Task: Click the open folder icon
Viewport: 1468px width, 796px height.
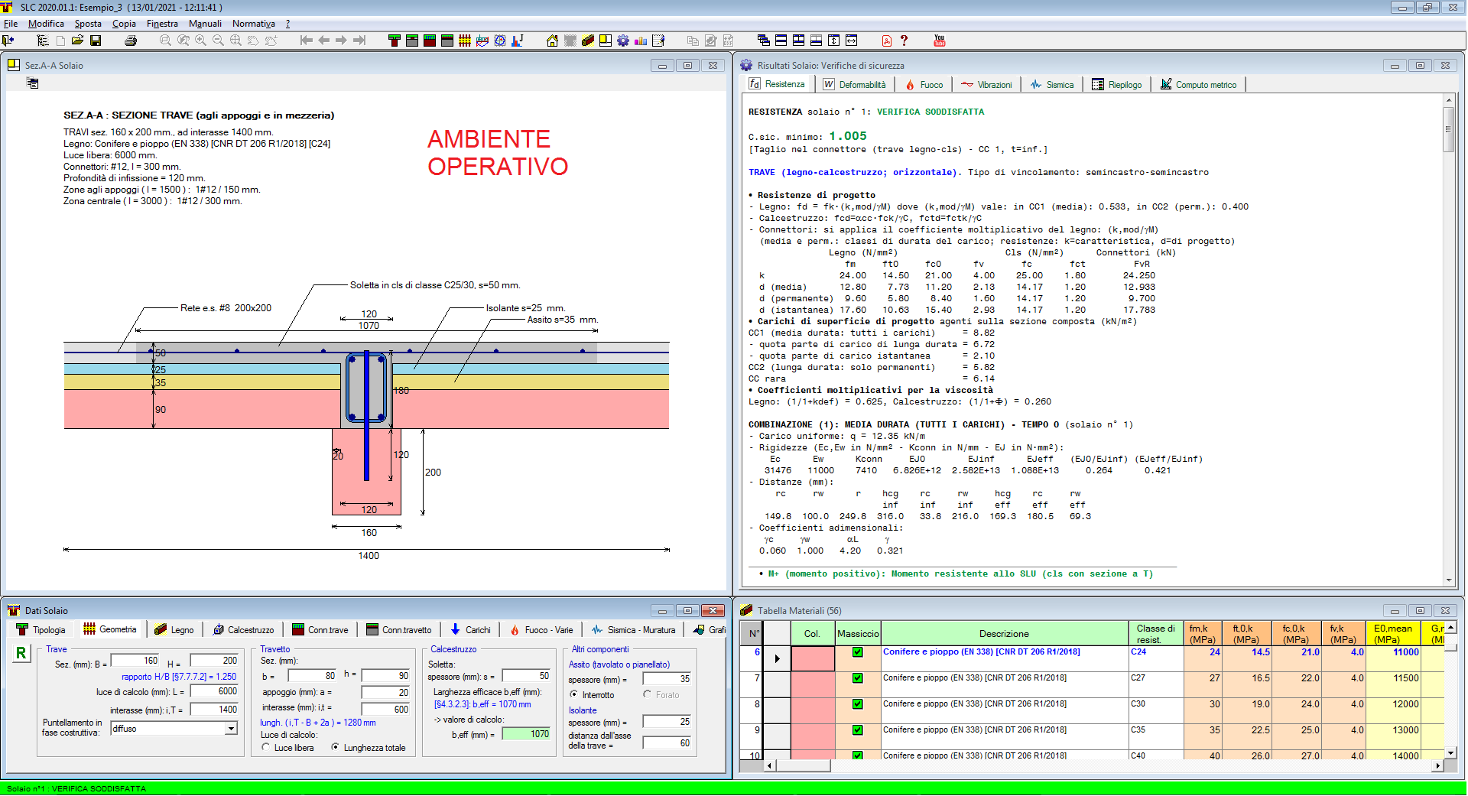Action: pyautogui.click(x=77, y=41)
